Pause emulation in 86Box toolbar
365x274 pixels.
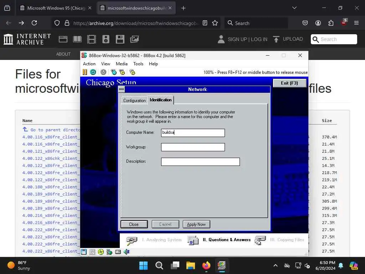click(x=85, y=72)
